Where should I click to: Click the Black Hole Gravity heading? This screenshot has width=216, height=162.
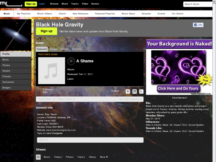coord(59,25)
